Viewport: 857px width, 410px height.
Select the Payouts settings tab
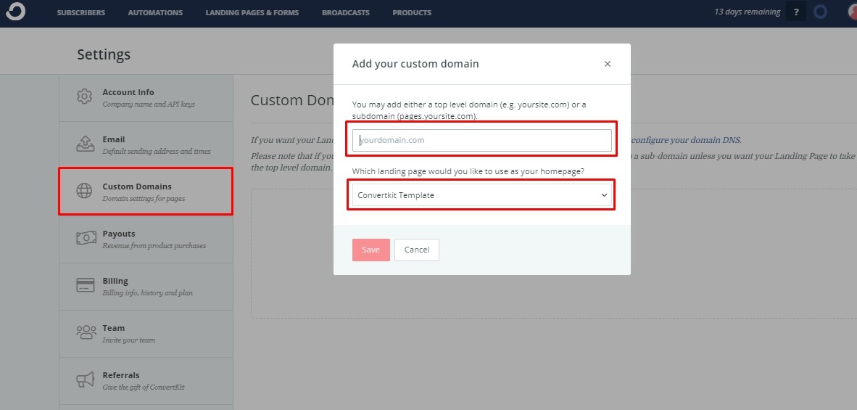(146, 239)
